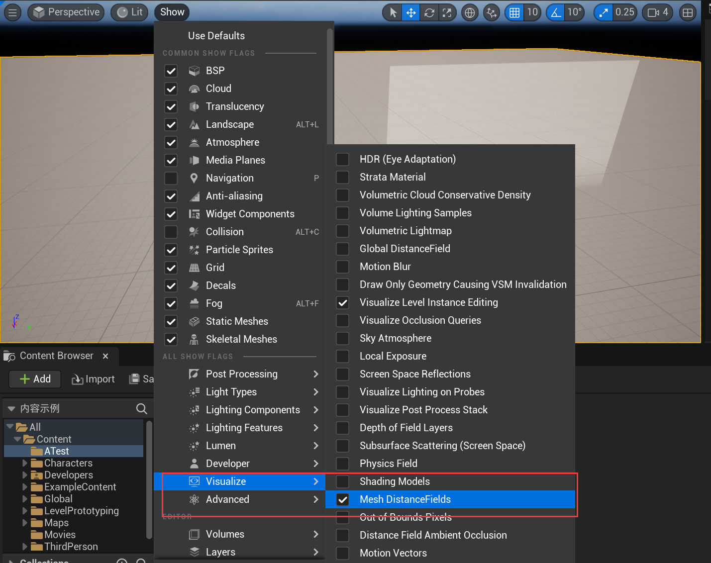Expand the ExampleContent folder
This screenshot has height=563, width=711.
[x=25, y=487]
